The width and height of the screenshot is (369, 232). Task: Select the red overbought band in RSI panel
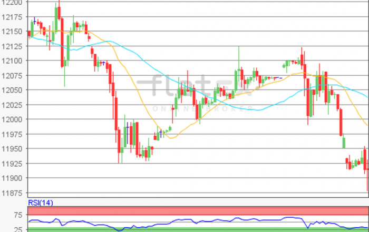point(198,210)
